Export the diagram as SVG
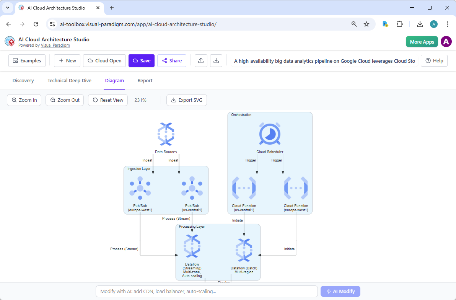This screenshot has width=456, height=300. 187,100
